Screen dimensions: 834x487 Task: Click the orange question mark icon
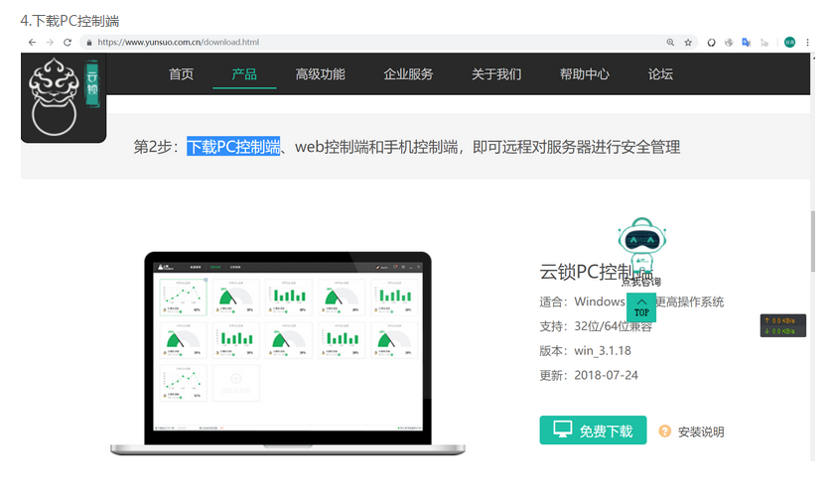pyautogui.click(x=665, y=430)
